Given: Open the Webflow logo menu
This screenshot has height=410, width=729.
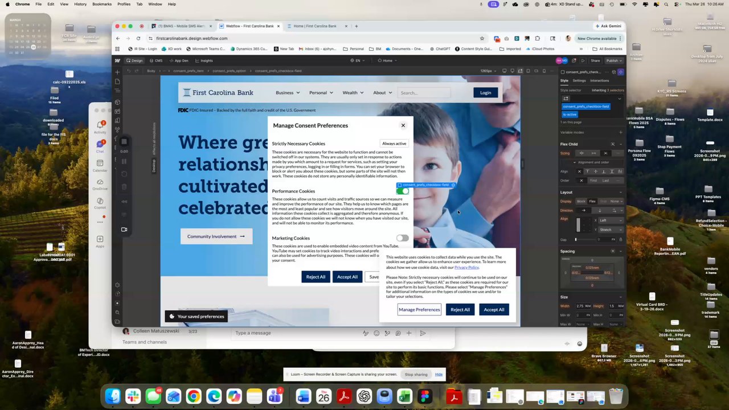Looking at the screenshot, I should 117,60.
